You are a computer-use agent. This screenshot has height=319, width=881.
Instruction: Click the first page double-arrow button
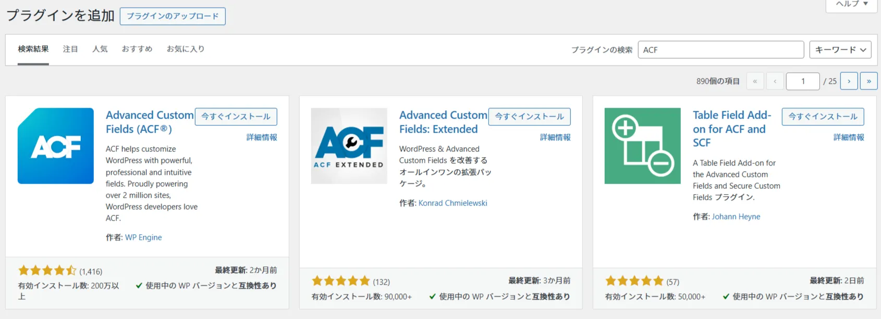coord(755,81)
